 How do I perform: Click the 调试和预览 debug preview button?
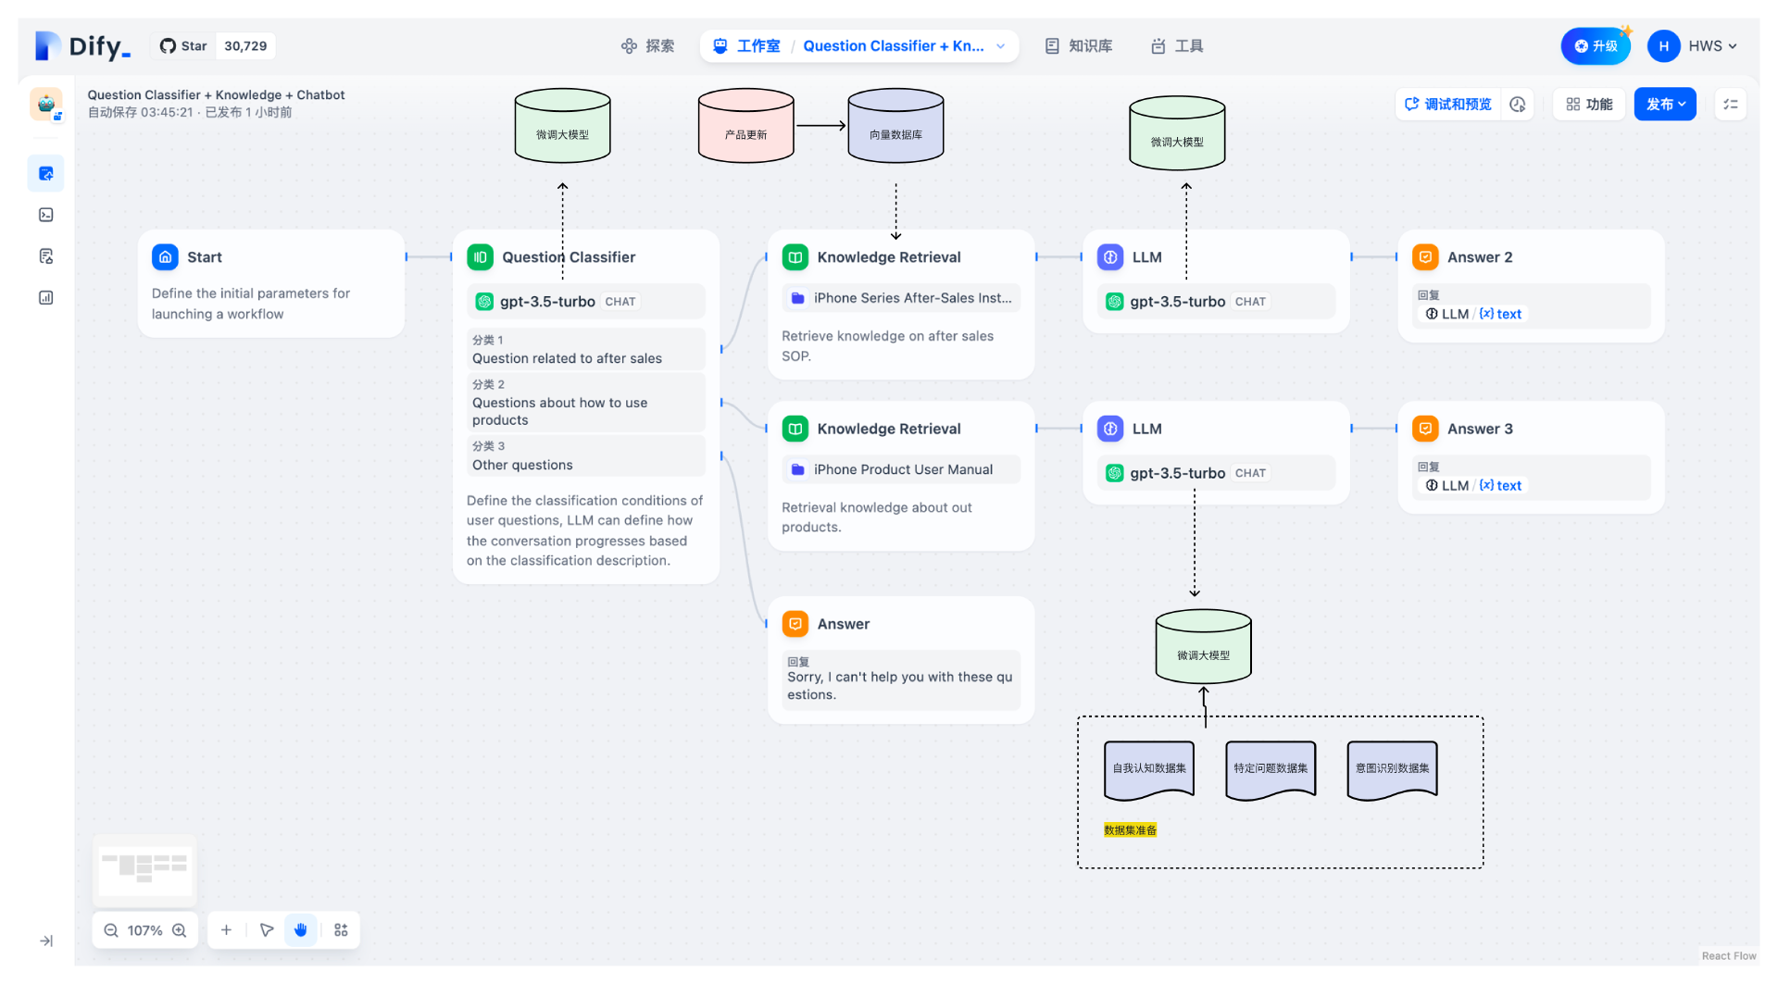coord(1447,105)
